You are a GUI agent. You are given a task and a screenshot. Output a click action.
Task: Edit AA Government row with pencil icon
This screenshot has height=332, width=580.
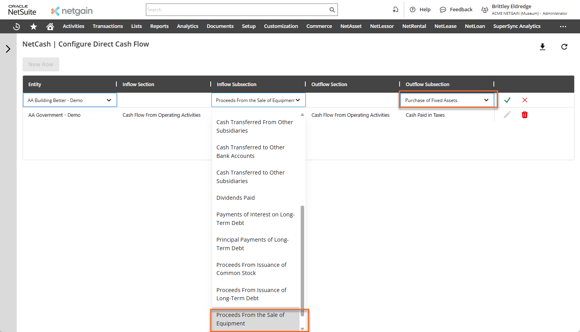(x=507, y=115)
